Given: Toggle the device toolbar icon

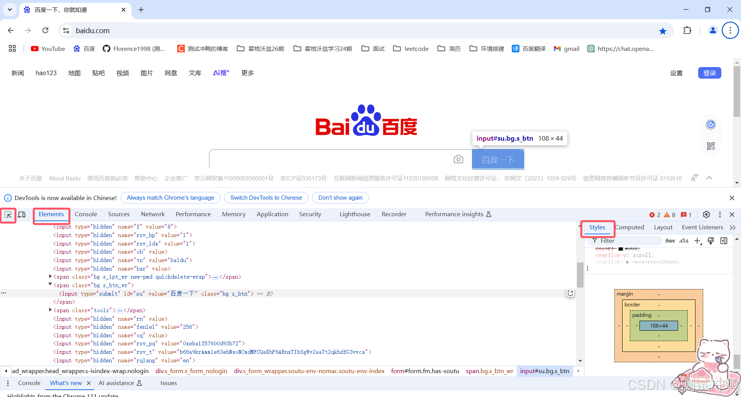Looking at the screenshot, I should coord(22,214).
